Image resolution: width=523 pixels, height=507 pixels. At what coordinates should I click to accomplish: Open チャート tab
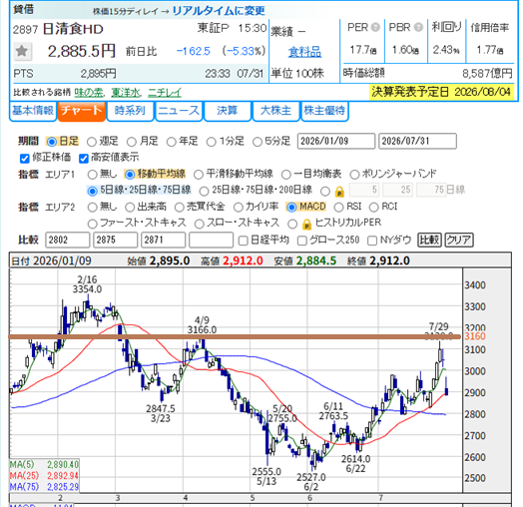tap(82, 111)
